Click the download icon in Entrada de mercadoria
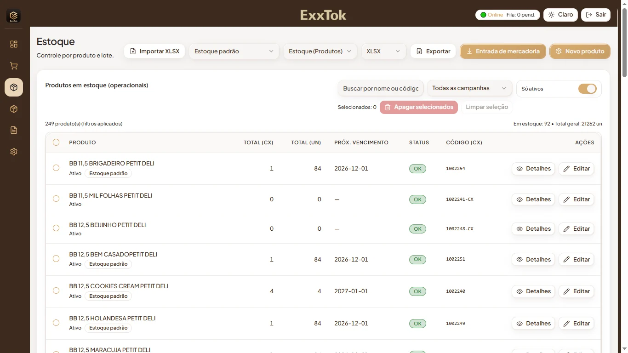Screen dimensions: 628x353 (x=469, y=51)
